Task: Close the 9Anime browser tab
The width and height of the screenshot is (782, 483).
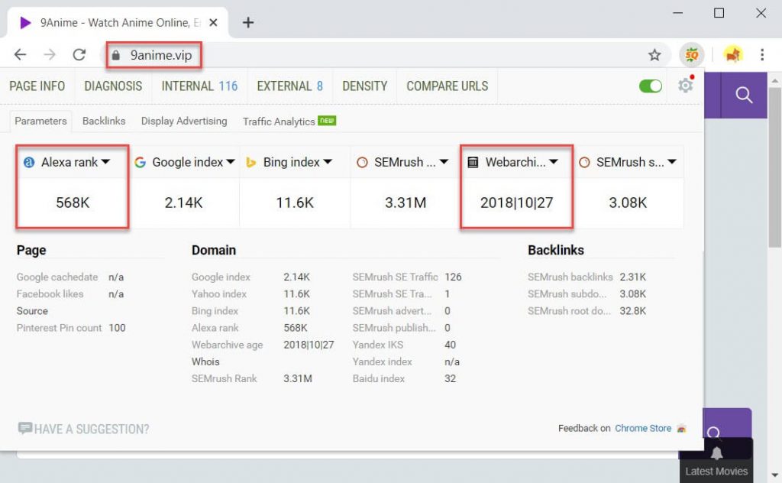Action: pos(213,22)
